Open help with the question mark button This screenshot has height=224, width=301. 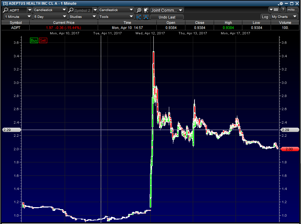(283, 9)
